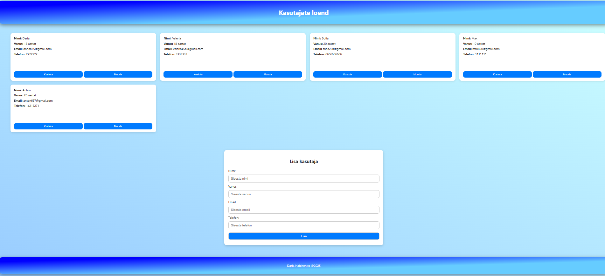
Task: Remove Sofia using the Kustuta button
Action: pyautogui.click(x=347, y=74)
